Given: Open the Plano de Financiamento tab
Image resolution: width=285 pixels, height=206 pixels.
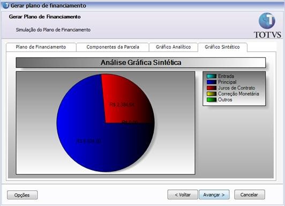Looking at the screenshot, I should (41, 47).
